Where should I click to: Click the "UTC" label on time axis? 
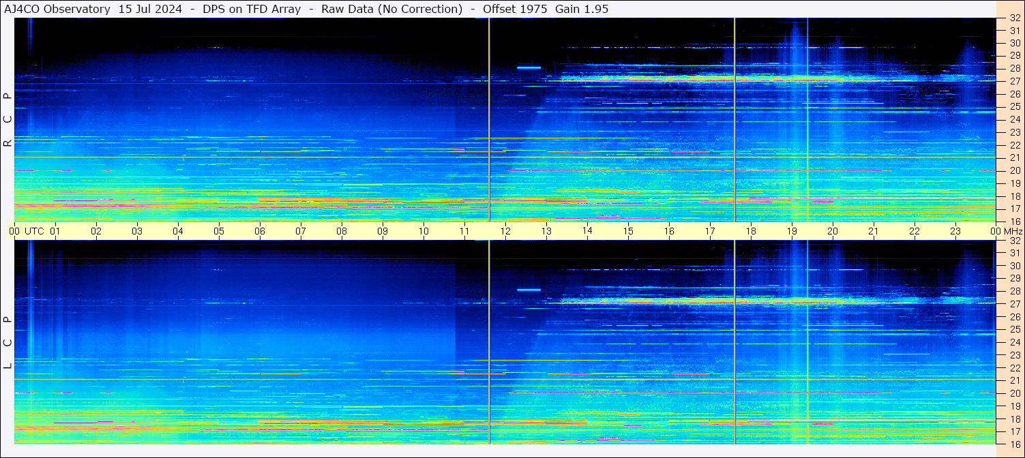coord(34,231)
